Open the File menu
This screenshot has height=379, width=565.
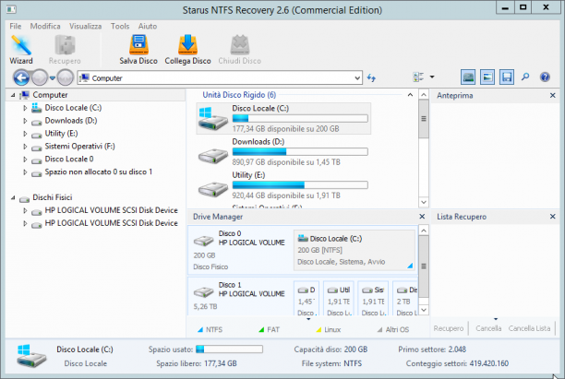tap(15, 26)
